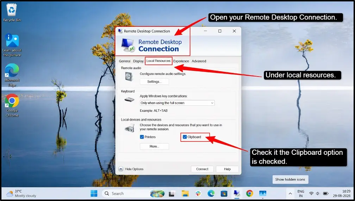Open the clock and date 10:29 flyout
The height and width of the screenshot is (201, 355).
click(342, 194)
